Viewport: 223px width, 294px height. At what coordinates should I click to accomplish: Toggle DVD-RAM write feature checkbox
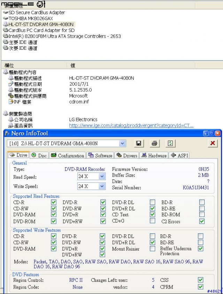54,249
